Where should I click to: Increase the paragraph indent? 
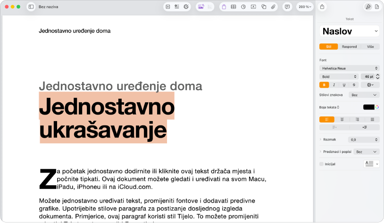[x=365, y=127]
